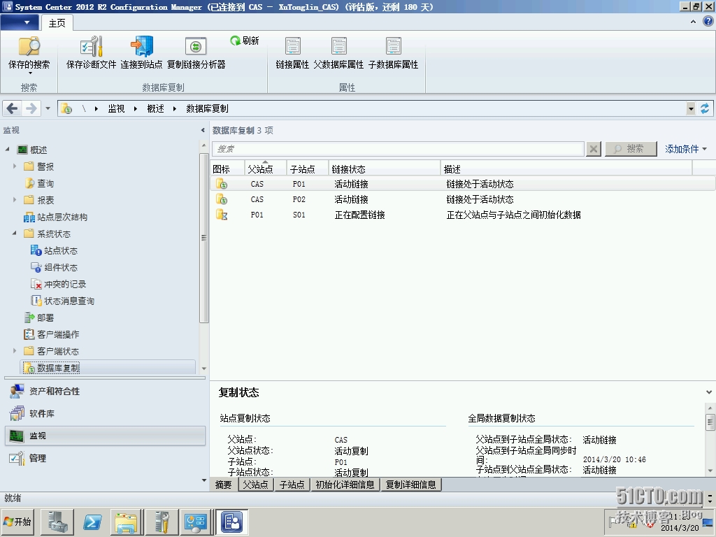Select the 主页 ribbon tab
716x537 pixels.
tap(57, 23)
